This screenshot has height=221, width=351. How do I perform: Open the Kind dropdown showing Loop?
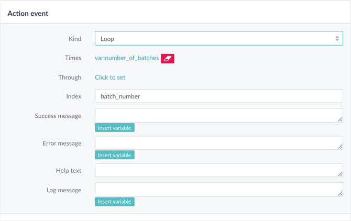pos(218,38)
